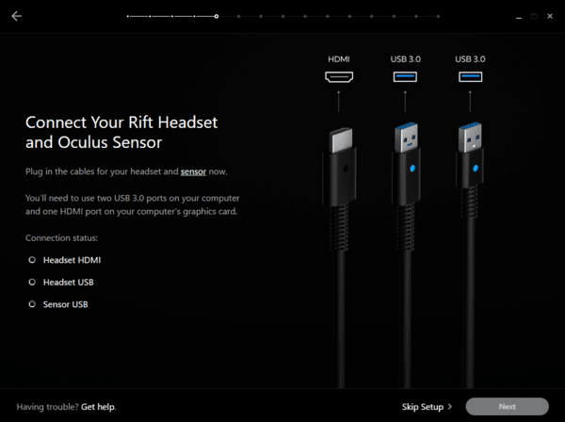This screenshot has width=565, height=422.
Task: Click the last step dot in progress bar
Action: tap(438, 16)
